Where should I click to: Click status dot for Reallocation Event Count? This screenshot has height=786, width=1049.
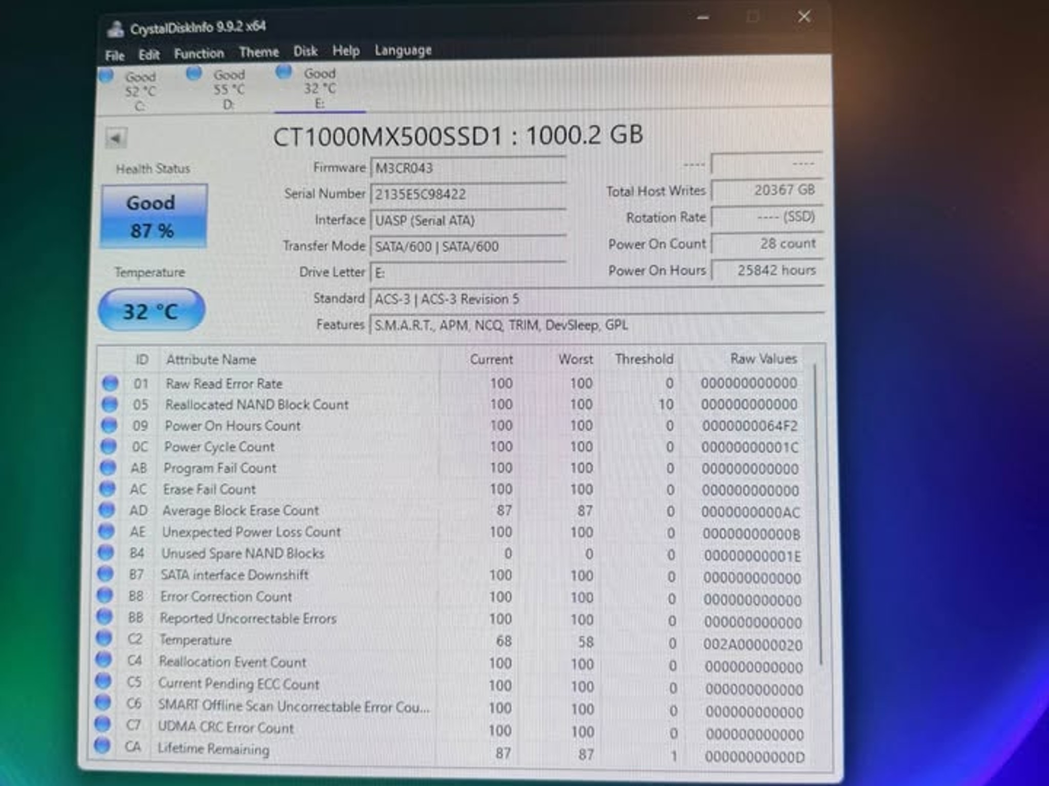[104, 660]
